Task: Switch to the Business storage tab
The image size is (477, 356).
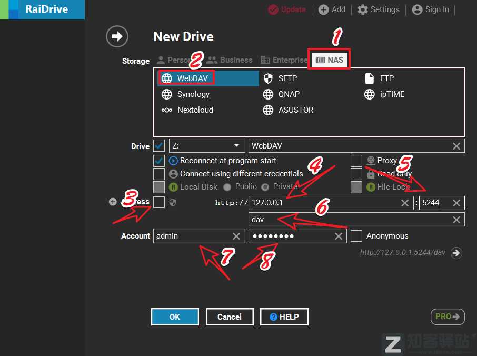Action: (230, 60)
